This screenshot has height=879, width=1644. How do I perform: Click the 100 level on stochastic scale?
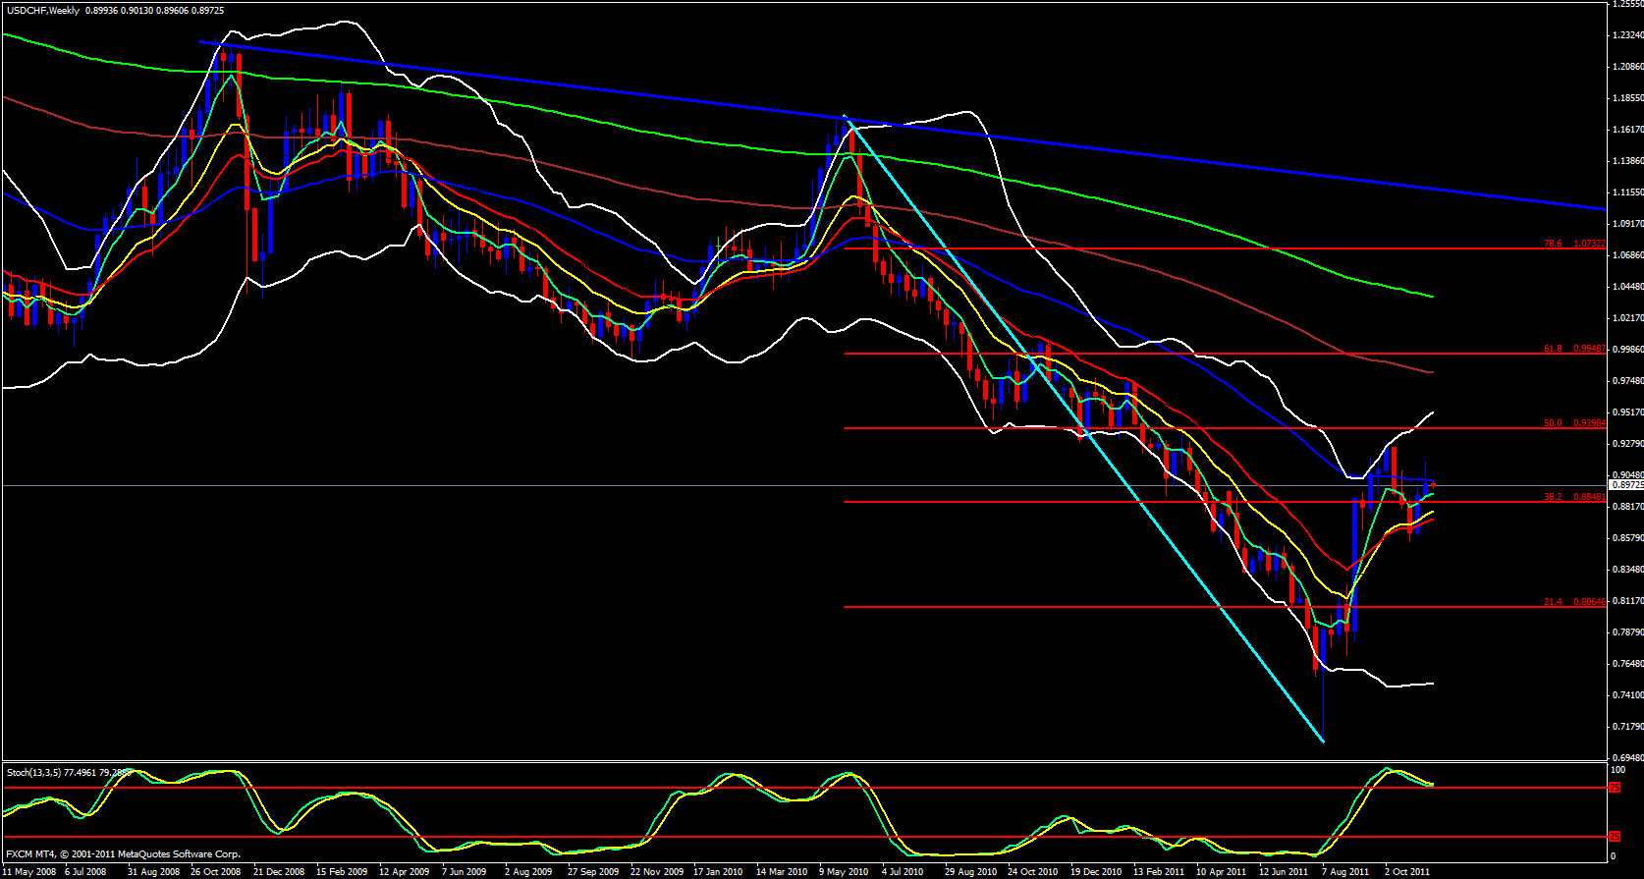click(x=1617, y=771)
